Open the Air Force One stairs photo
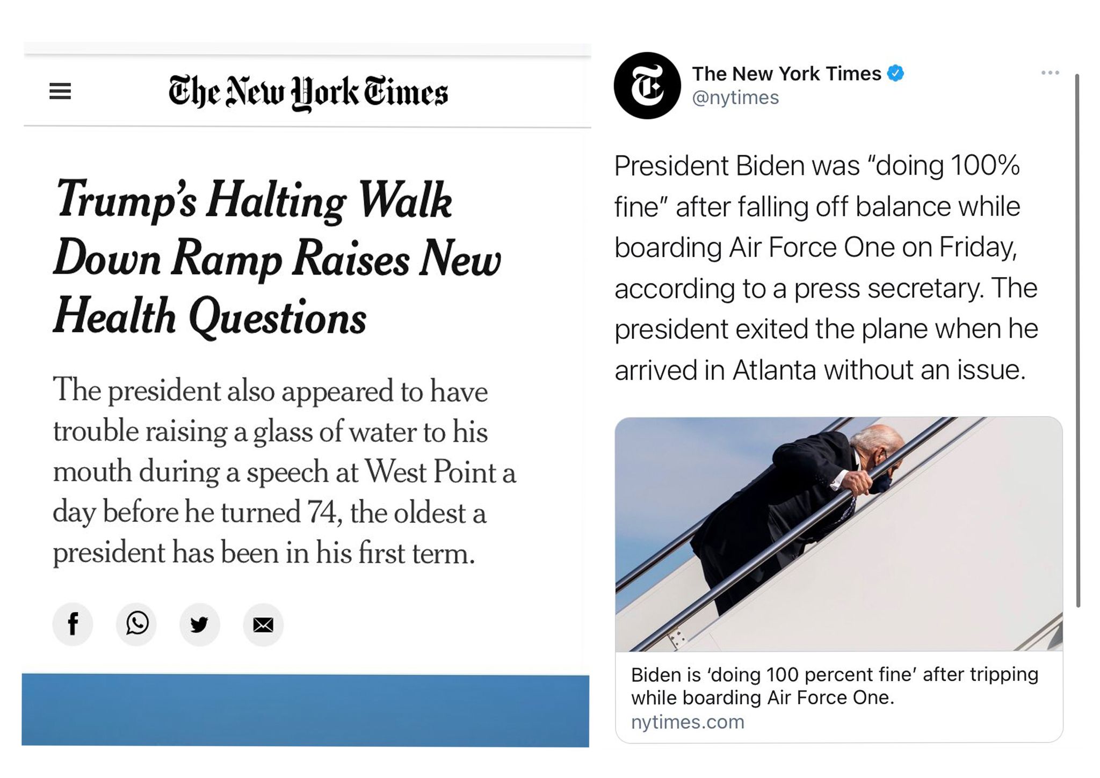This screenshot has width=1100, height=778. [838, 534]
